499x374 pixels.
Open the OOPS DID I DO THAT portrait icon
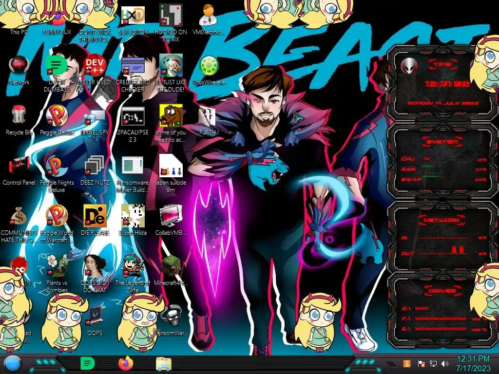[x=95, y=274]
